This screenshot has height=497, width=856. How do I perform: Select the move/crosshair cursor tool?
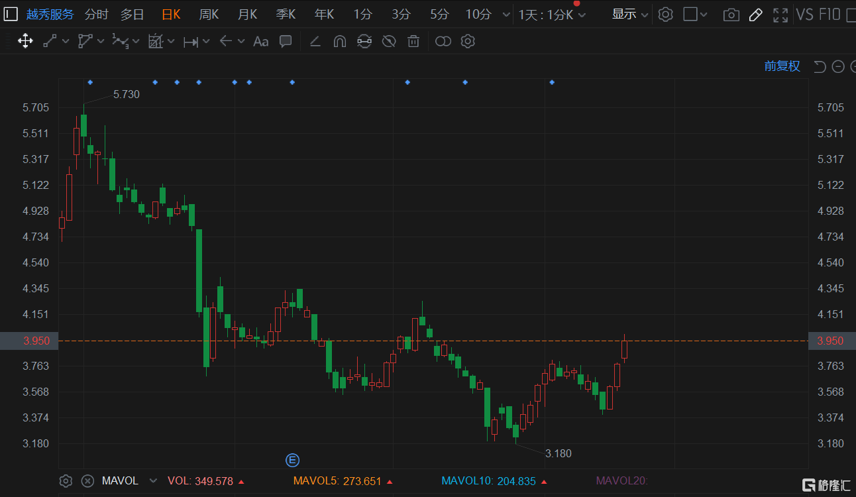pos(25,41)
